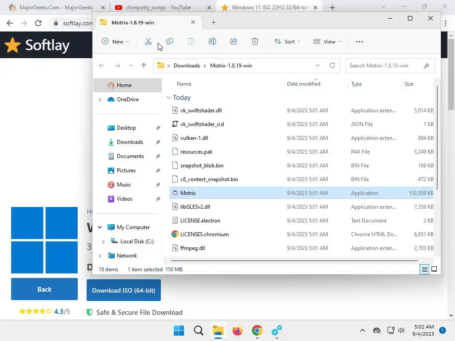Select Windows 11 ISO 22H2 Chrome tab
The width and height of the screenshot is (455, 341).
pos(269,8)
